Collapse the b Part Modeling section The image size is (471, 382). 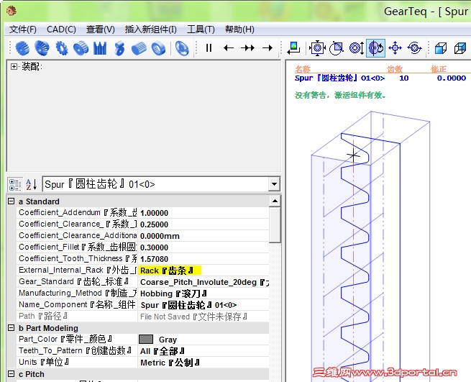11,327
